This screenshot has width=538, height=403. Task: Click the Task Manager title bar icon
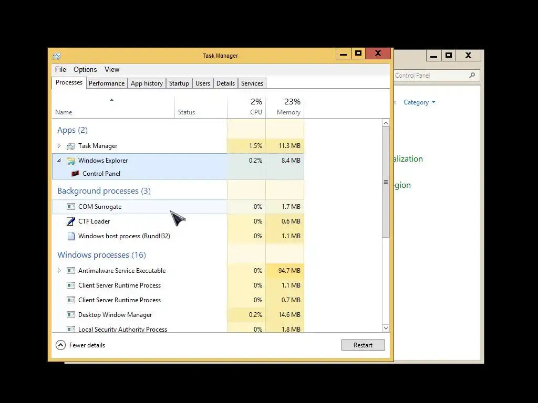[x=57, y=56]
